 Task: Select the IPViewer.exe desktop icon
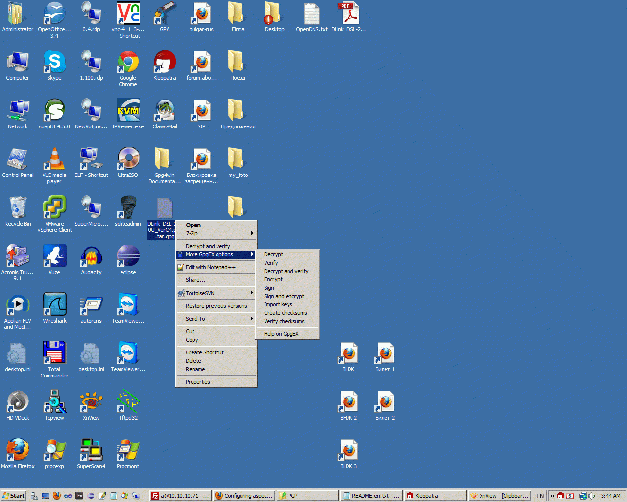(128, 114)
